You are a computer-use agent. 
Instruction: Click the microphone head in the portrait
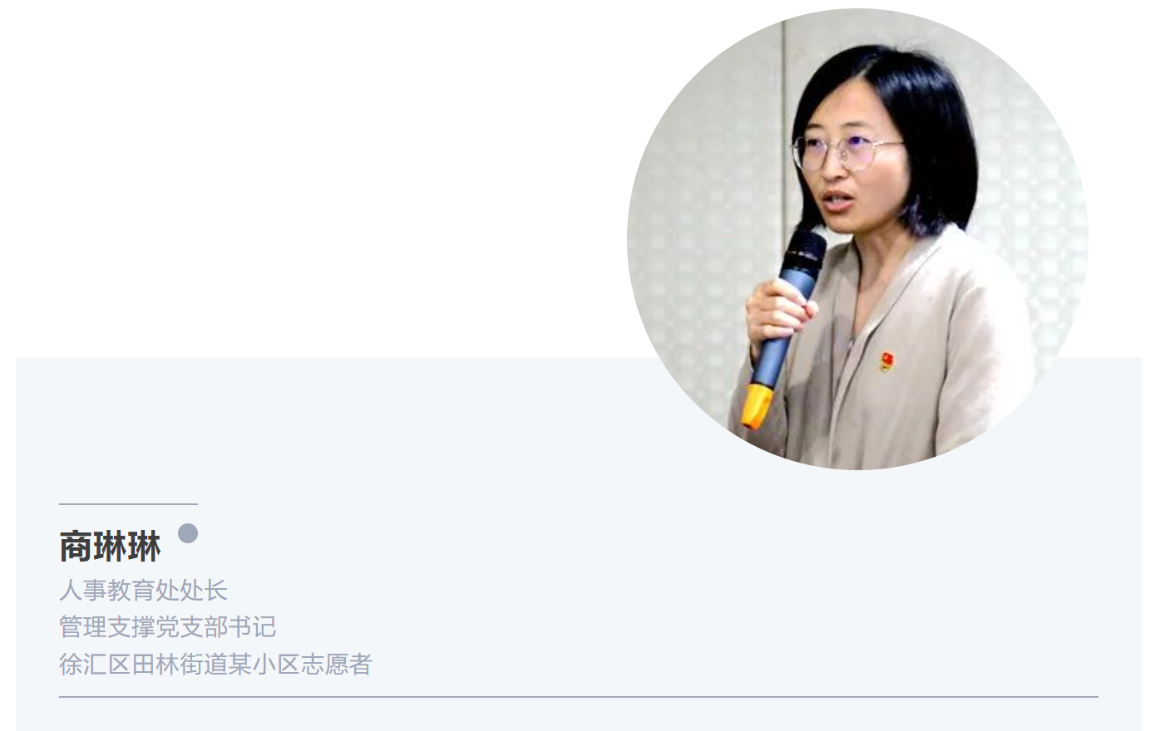(x=803, y=253)
